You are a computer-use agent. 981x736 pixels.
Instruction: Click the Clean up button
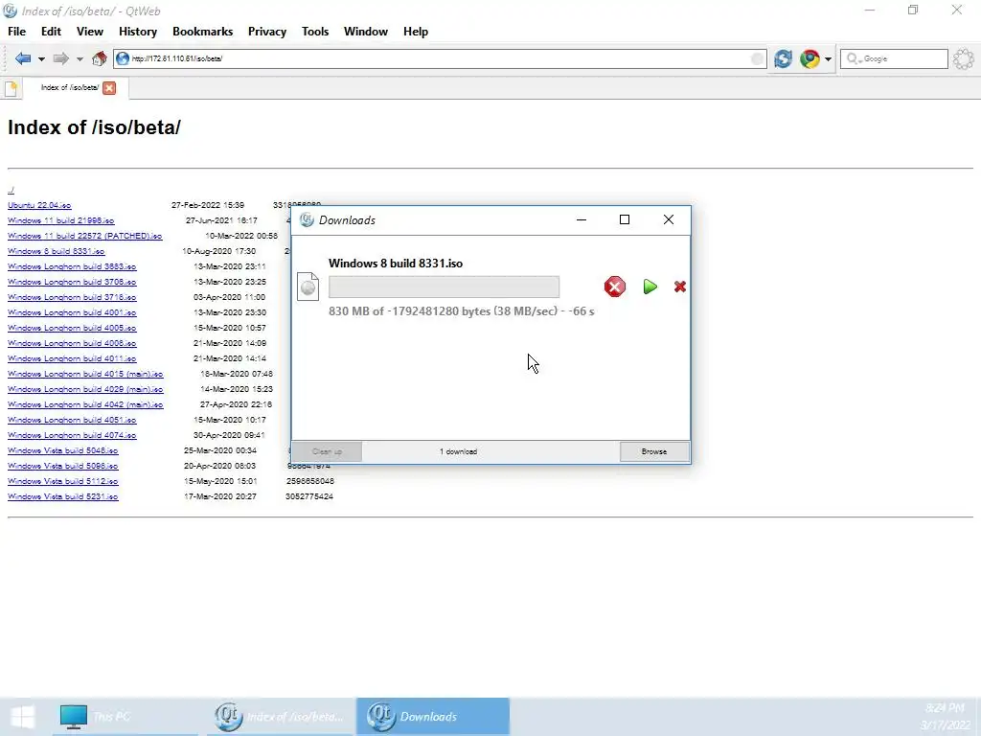coord(328,451)
